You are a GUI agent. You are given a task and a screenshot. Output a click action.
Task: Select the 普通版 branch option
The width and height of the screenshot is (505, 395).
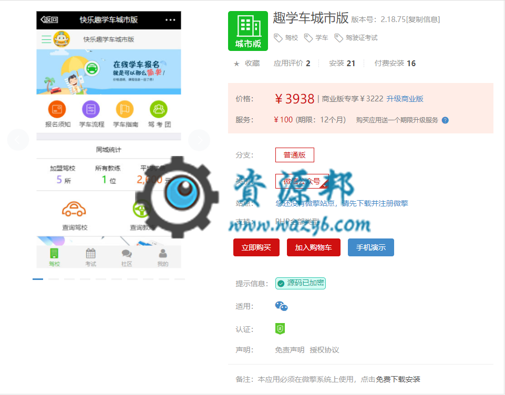[x=295, y=155]
